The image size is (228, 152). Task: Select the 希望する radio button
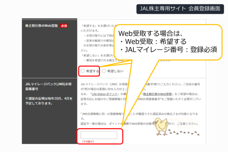(83, 71)
